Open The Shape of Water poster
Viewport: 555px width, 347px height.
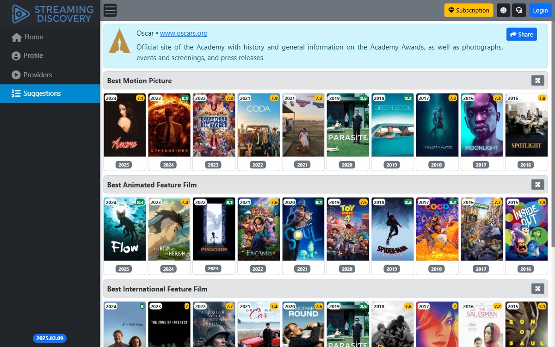pyautogui.click(x=437, y=125)
